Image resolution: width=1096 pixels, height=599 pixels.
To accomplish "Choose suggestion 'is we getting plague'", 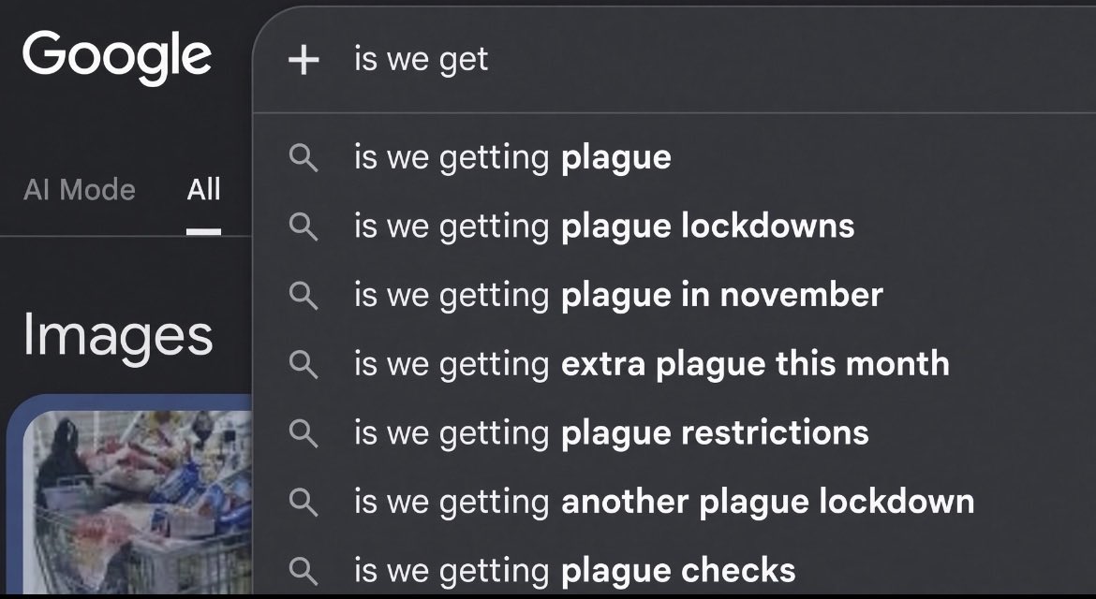I will coord(674,158).
